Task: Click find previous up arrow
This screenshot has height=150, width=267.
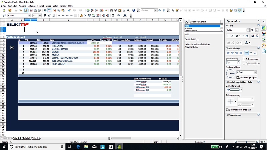Action: (164, 10)
